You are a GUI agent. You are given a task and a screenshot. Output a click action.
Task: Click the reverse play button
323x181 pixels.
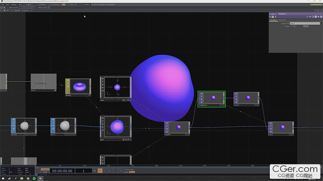105,171
